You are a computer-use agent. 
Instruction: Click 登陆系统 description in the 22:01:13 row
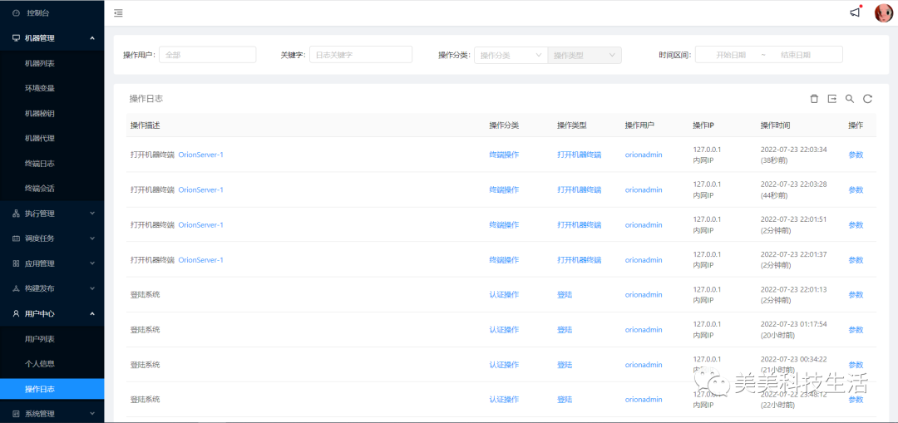(x=145, y=295)
